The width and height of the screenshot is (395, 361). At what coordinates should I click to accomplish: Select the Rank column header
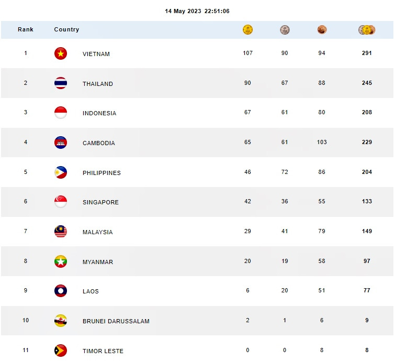point(26,29)
